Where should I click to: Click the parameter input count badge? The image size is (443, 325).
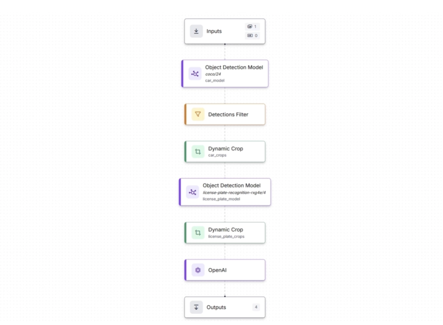(252, 35)
